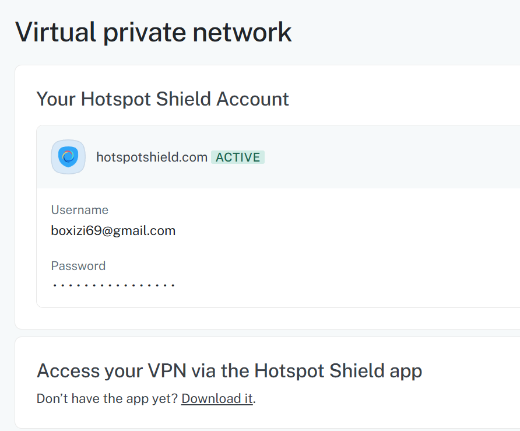520x431 pixels.
Task: Click the first dot of the masked password
Action: [54, 285]
